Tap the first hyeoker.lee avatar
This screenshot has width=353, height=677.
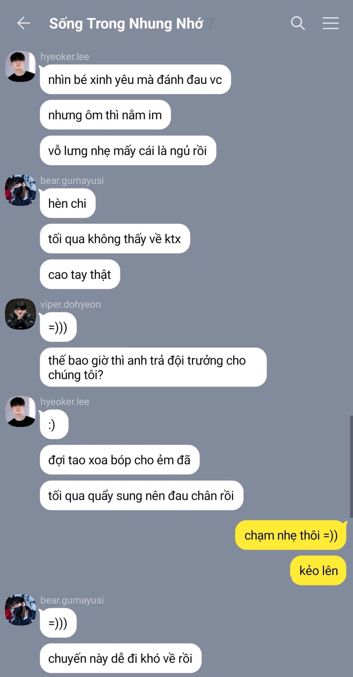[20, 67]
